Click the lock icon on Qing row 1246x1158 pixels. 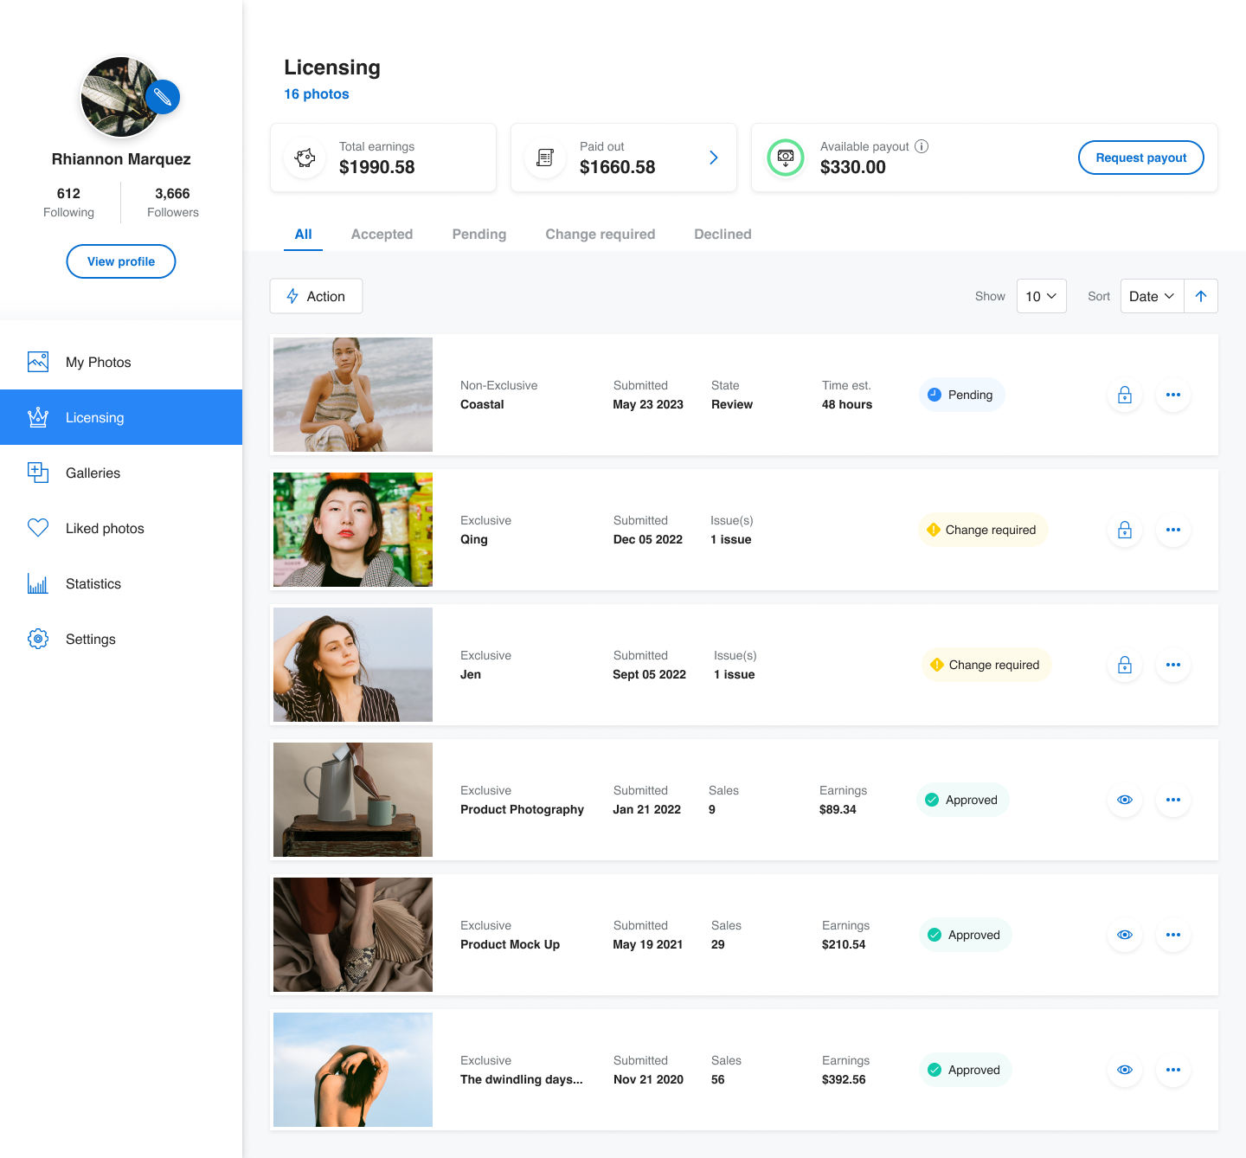coord(1125,530)
